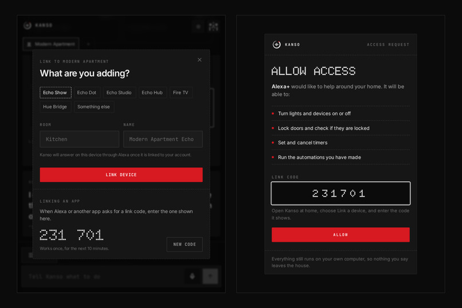Focus the Room field showing Kitchen
This screenshot has width=462, height=308.
click(x=80, y=139)
